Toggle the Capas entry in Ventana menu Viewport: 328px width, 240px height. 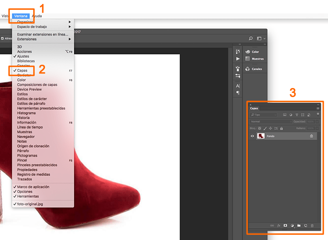(22, 70)
